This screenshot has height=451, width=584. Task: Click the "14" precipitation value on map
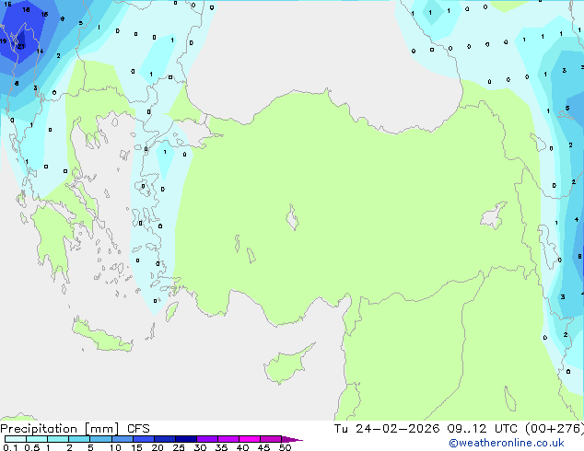point(40,51)
